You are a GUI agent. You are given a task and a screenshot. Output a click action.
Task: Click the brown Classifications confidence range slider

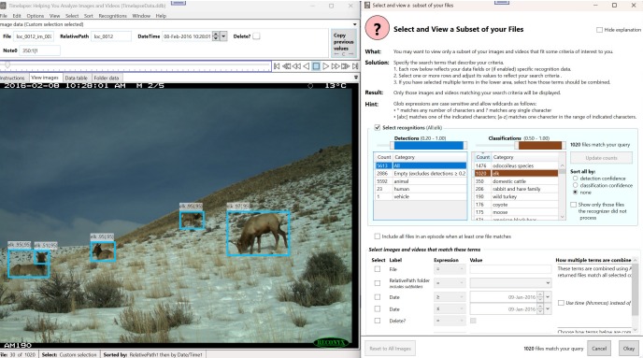[x=540, y=145]
